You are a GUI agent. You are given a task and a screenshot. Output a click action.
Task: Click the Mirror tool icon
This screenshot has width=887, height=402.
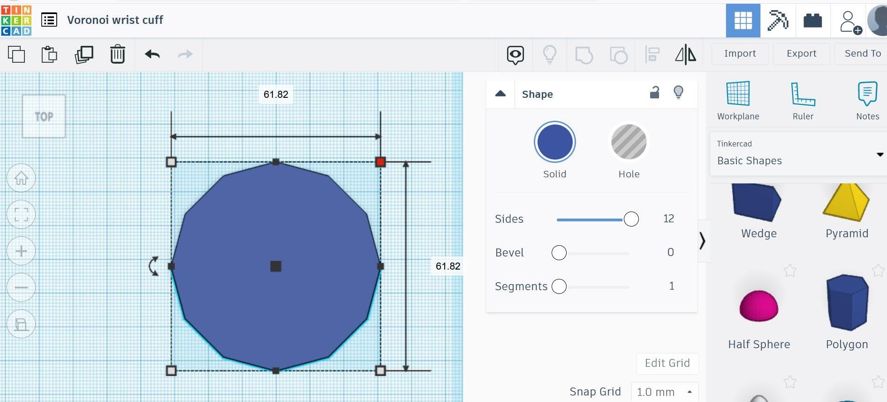click(x=686, y=54)
